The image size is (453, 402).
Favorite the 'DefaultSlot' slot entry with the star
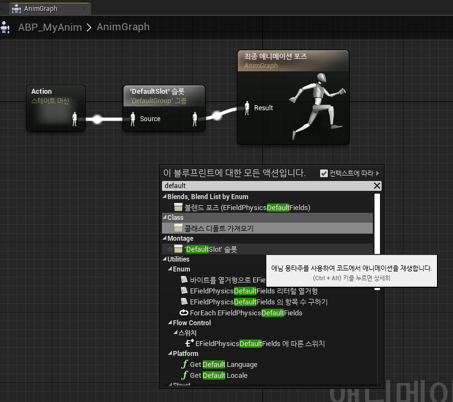click(170, 249)
